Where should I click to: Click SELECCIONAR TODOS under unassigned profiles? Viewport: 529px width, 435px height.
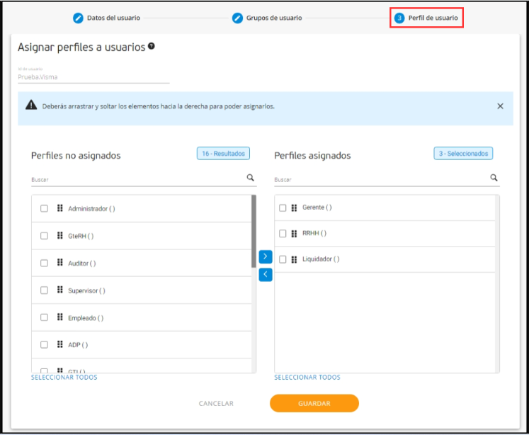pos(64,378)
